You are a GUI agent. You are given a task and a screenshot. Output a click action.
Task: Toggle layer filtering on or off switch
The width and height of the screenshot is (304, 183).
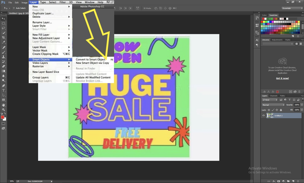[303, 100]
